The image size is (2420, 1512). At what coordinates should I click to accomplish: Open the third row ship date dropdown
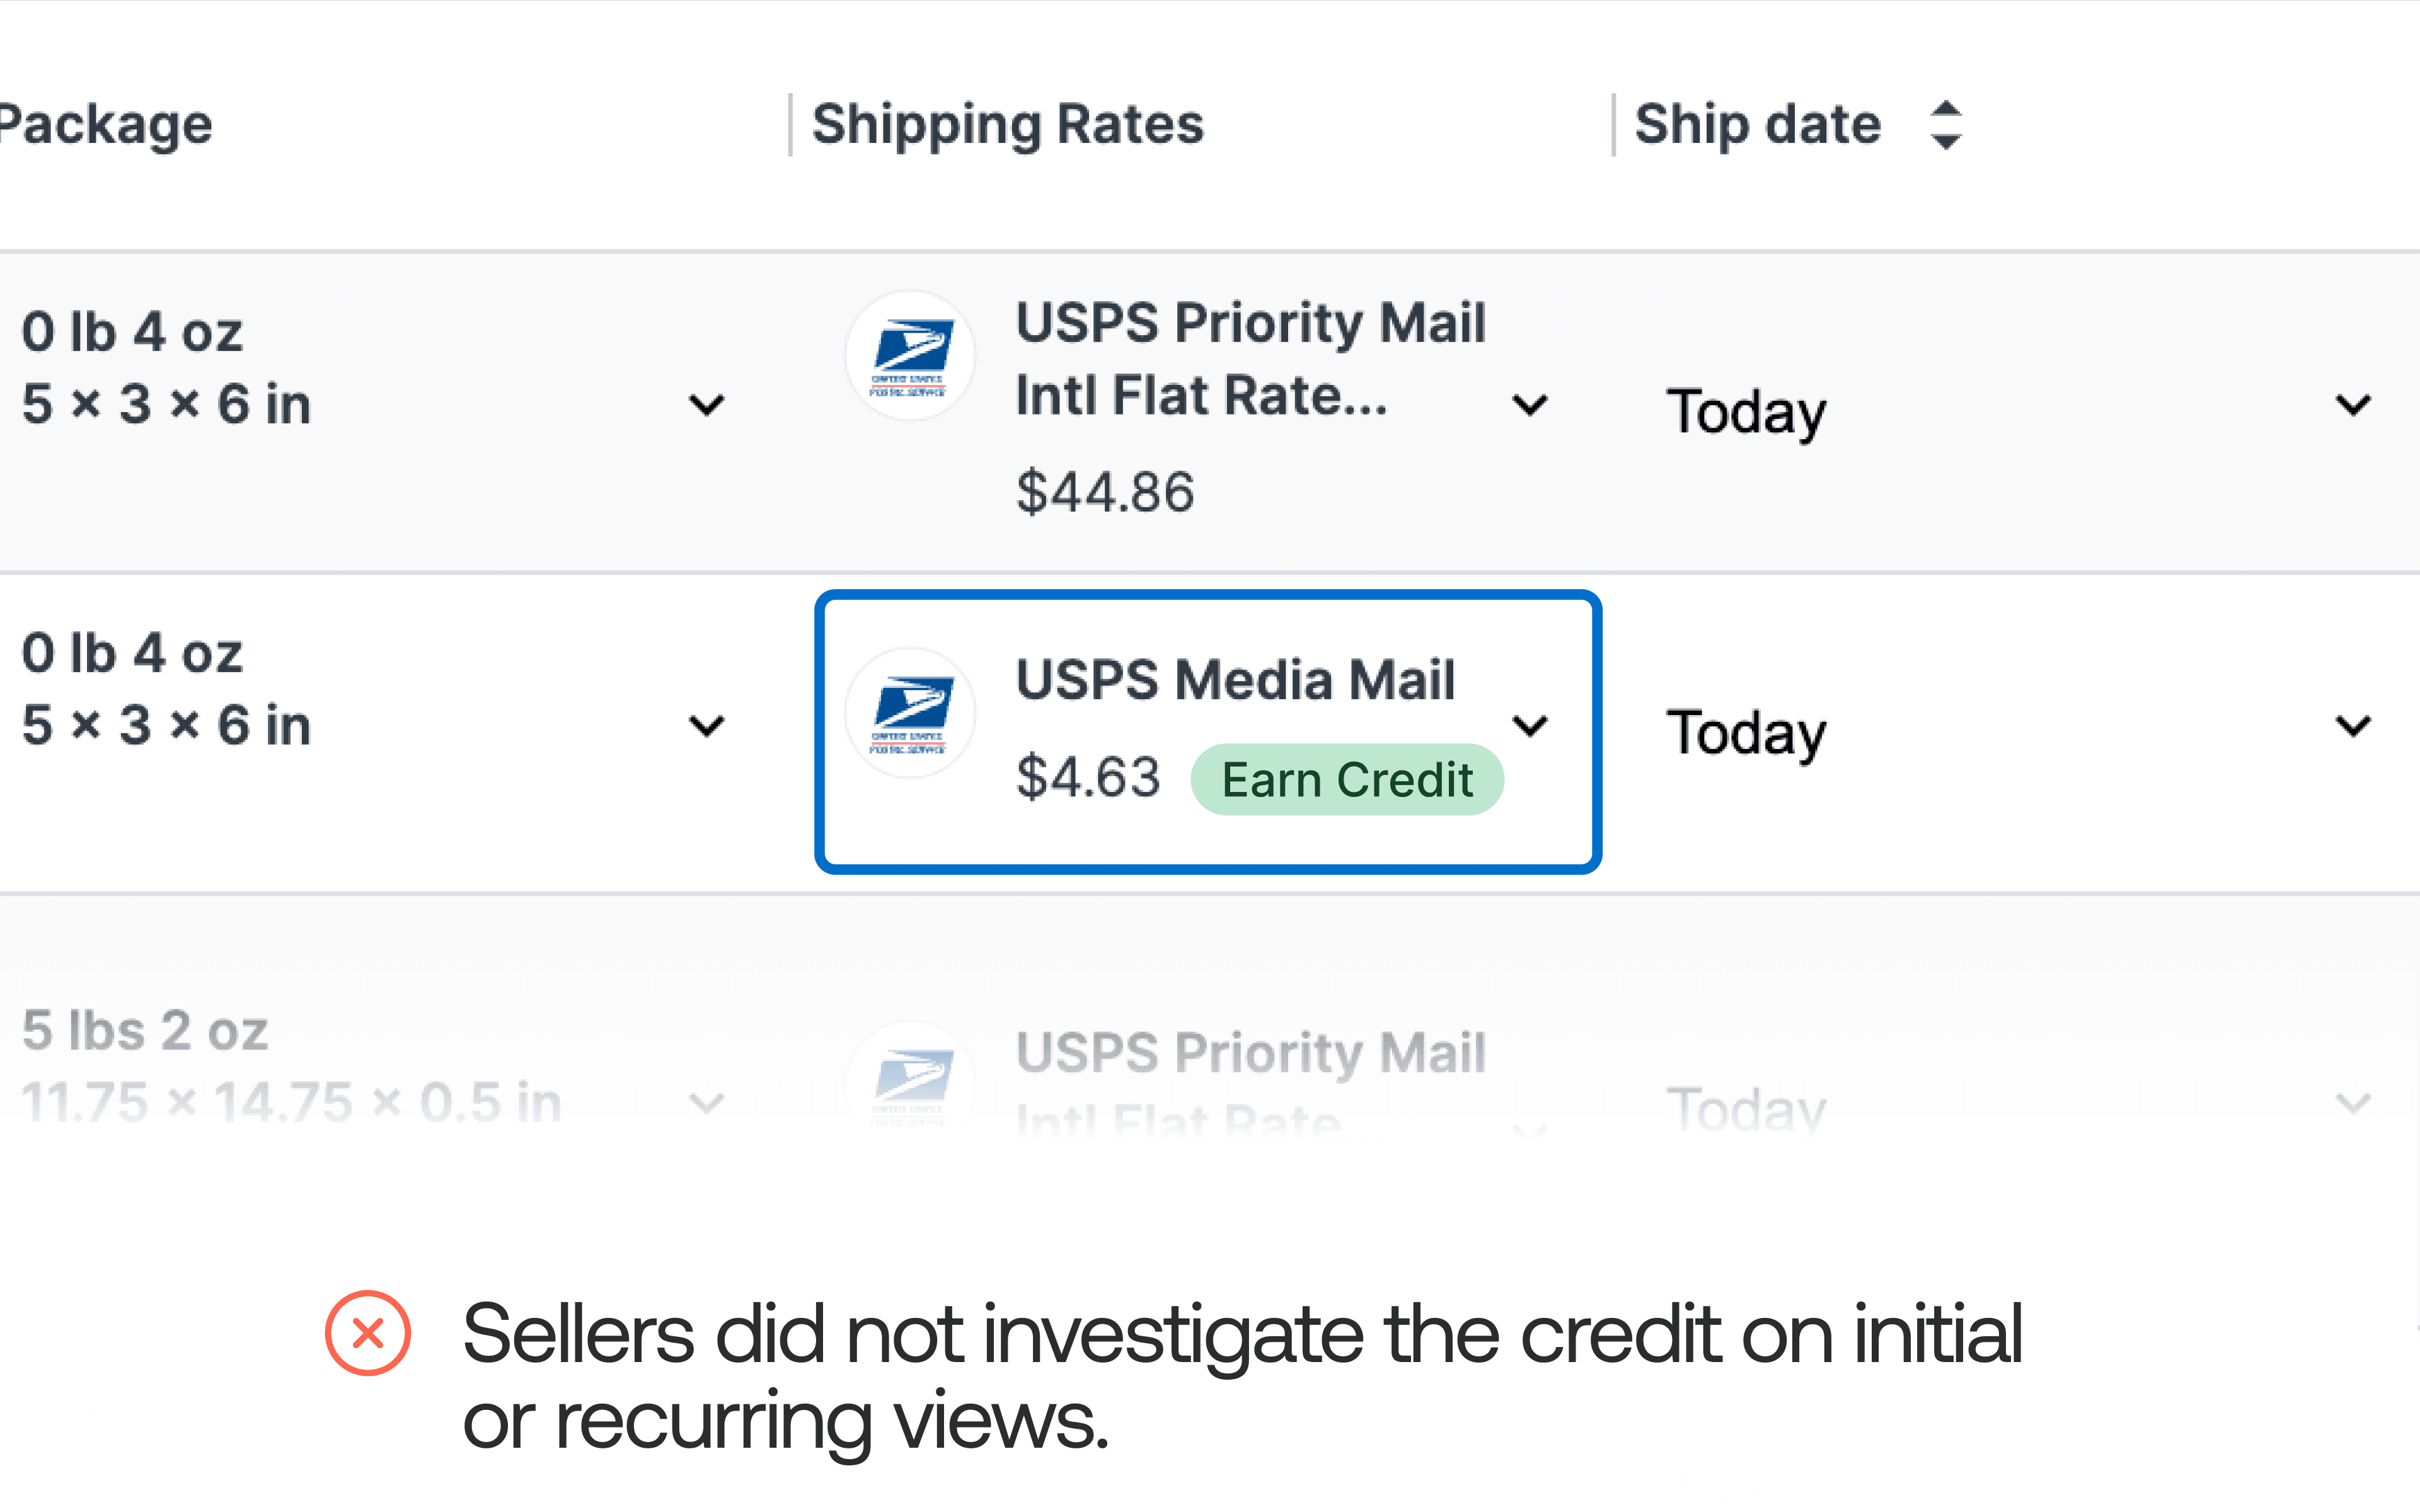[2353, 1103]
